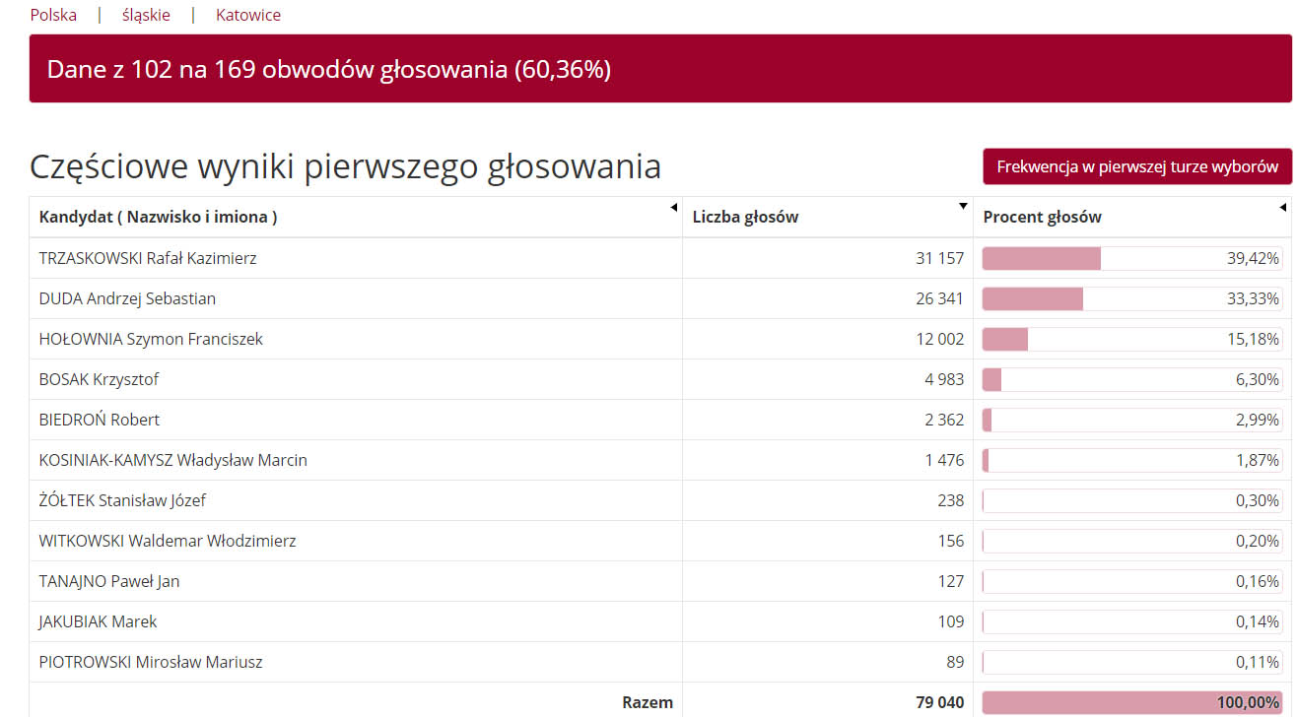
Task: Open Frekwencja w pierwszej turze wyborów
Action: pos(1137,166)
